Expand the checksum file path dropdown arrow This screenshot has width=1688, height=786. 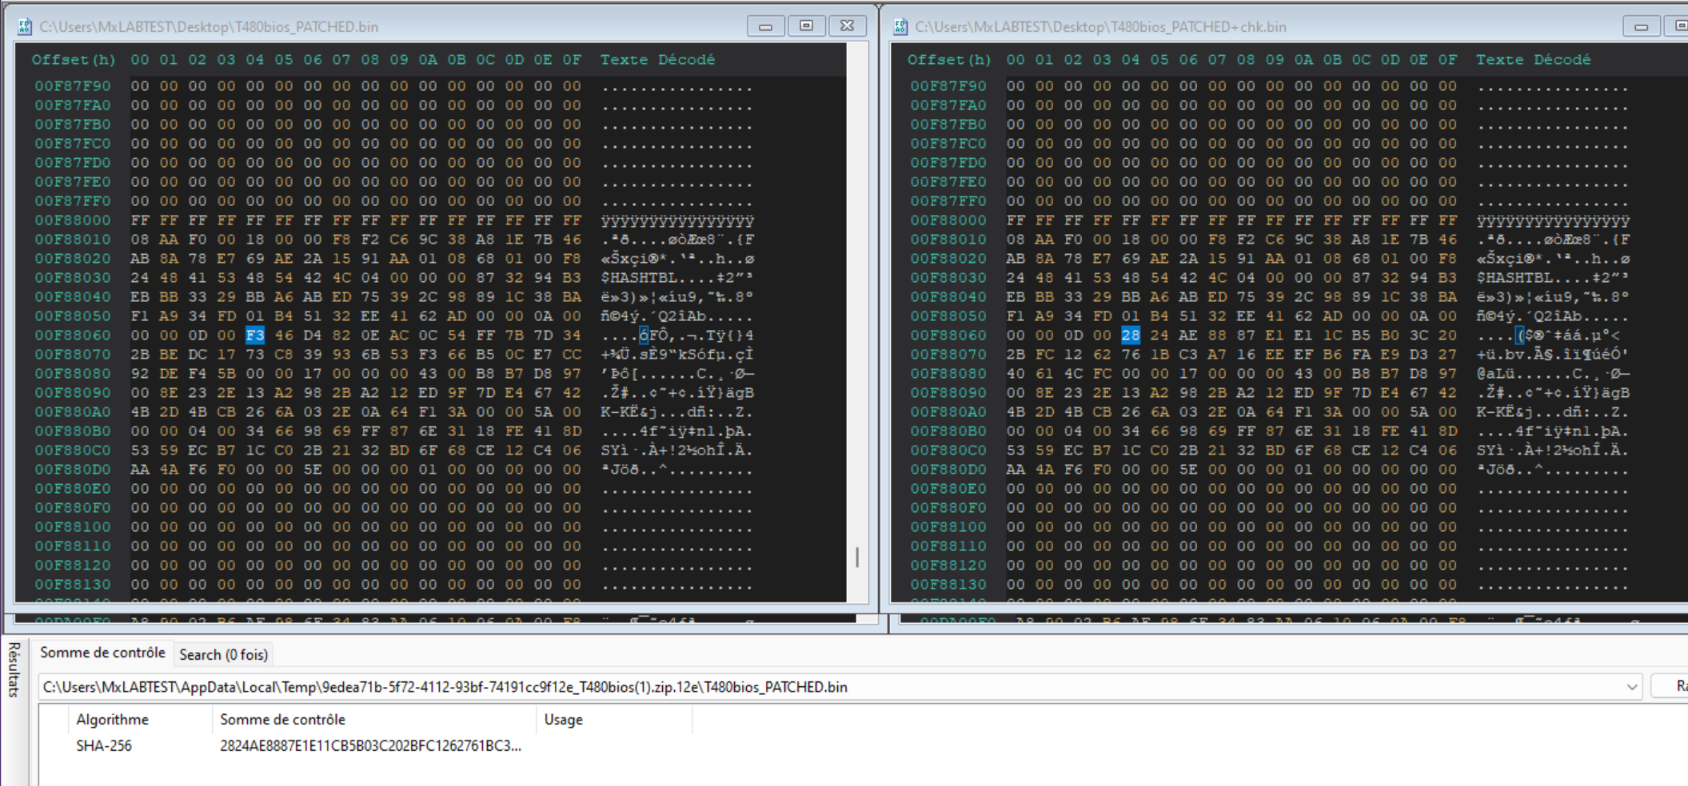click(1631, 687)
